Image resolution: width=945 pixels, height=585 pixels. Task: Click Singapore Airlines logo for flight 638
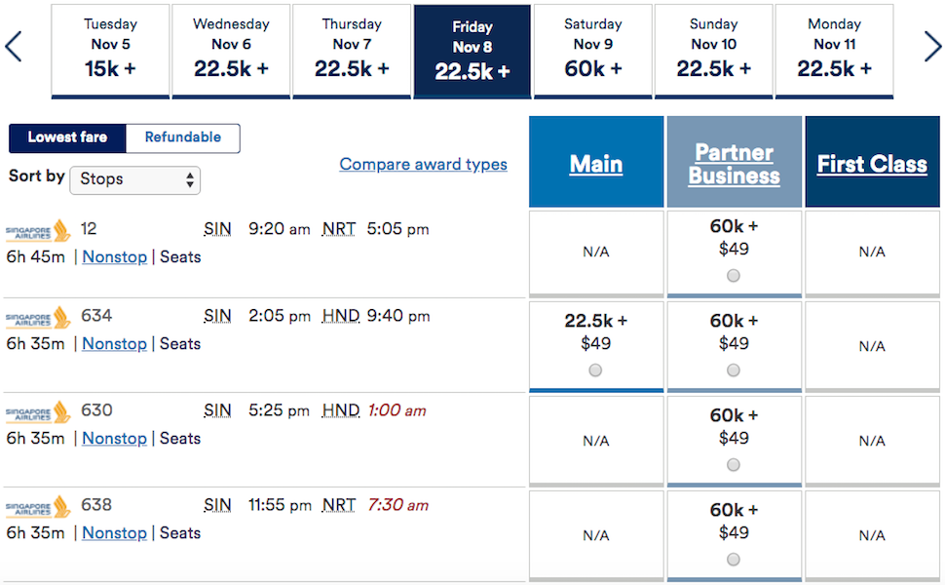tap(38, 507)
